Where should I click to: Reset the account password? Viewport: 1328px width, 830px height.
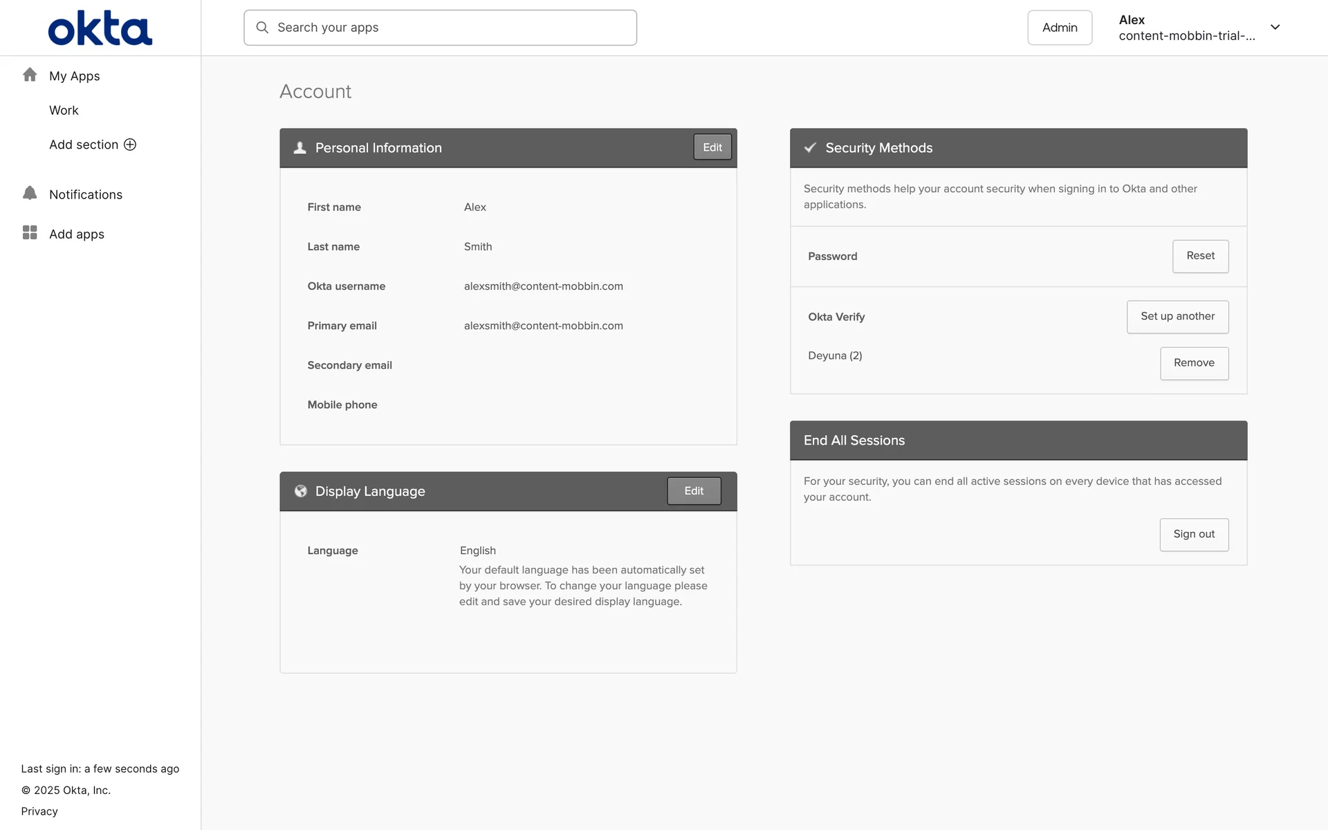point(1200,256)
